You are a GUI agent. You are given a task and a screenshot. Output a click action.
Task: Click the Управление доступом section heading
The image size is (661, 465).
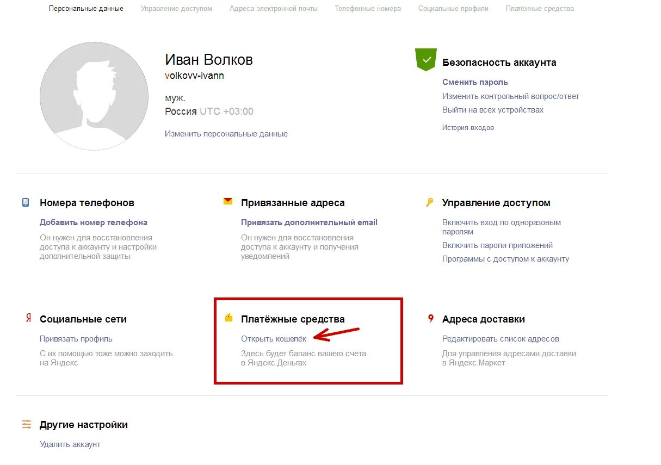496,203
